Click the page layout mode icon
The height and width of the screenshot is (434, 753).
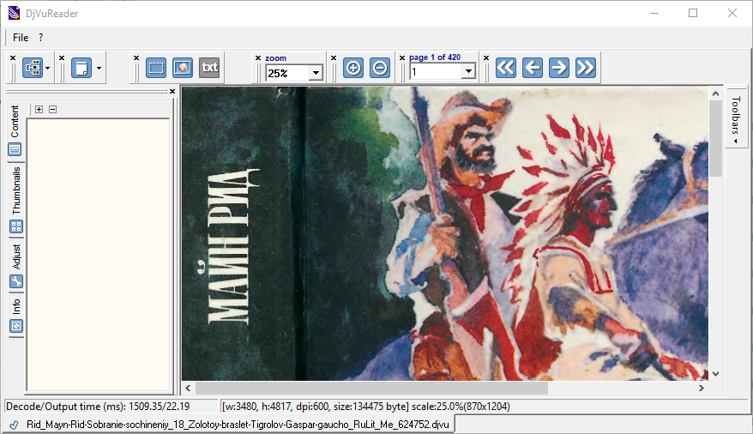(x=81, y=68)
